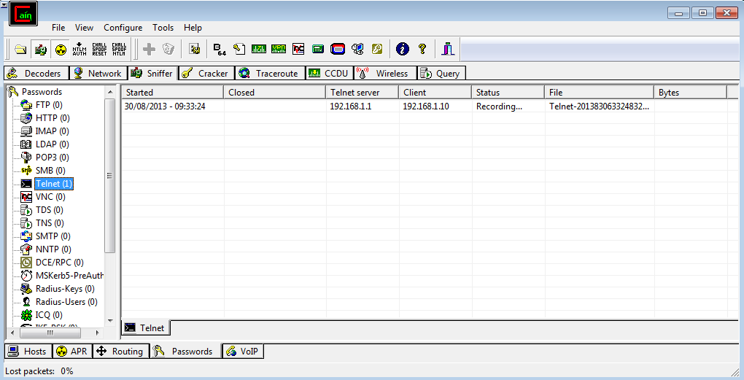This screenshot has height=380, width=744.
Task: Select SMB (0) tree entry
Action: coord(50,171)
